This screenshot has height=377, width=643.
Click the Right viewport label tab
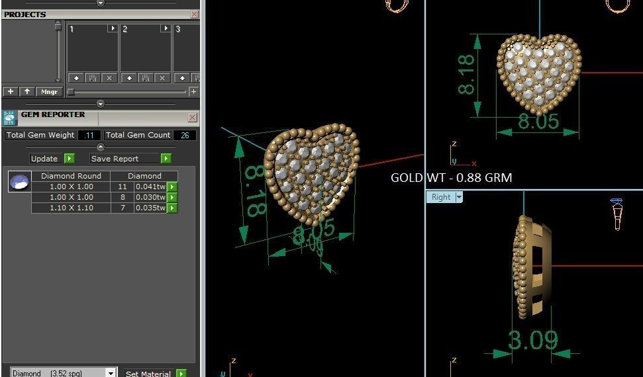(441, 197)
